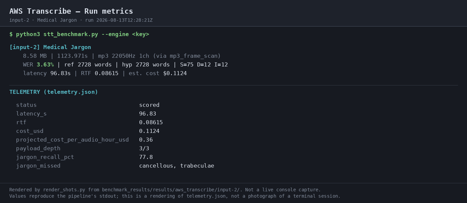Click the 'jargon_recall_pct' key

[45, 157]
